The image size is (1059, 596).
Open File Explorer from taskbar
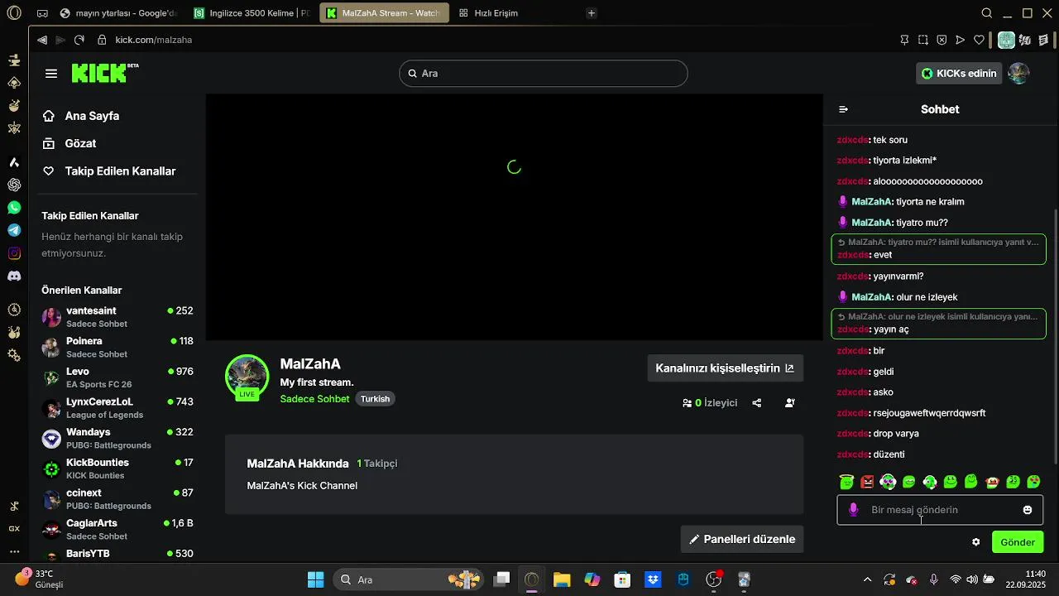pos(562,579)
